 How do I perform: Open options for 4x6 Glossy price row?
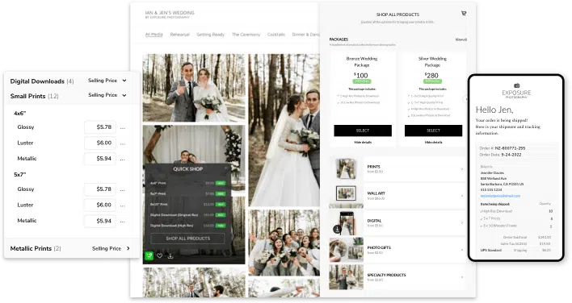coord(123,127)
